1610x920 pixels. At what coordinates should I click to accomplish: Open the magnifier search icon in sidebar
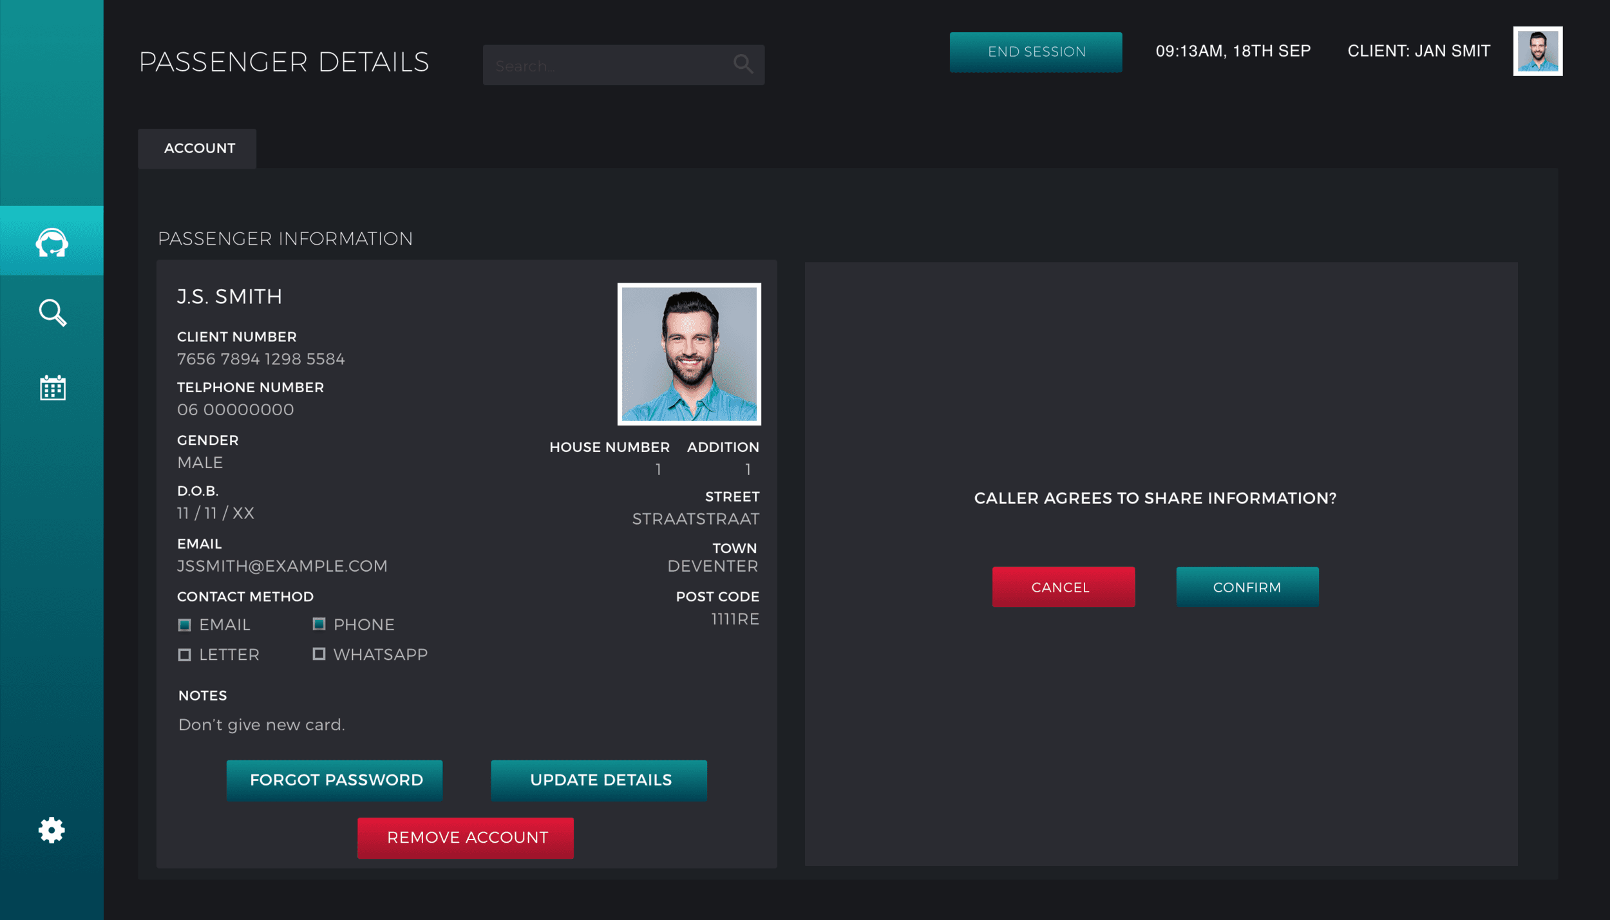(x=52, y=313)
